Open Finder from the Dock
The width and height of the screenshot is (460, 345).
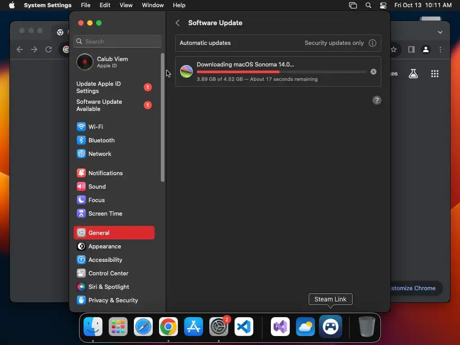pyautogui.click(x=93, y=327)
